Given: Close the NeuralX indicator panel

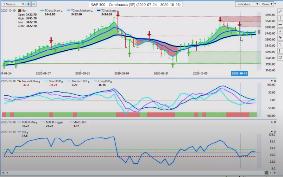Looking at the screenshot, I should [x=275, y=81].
